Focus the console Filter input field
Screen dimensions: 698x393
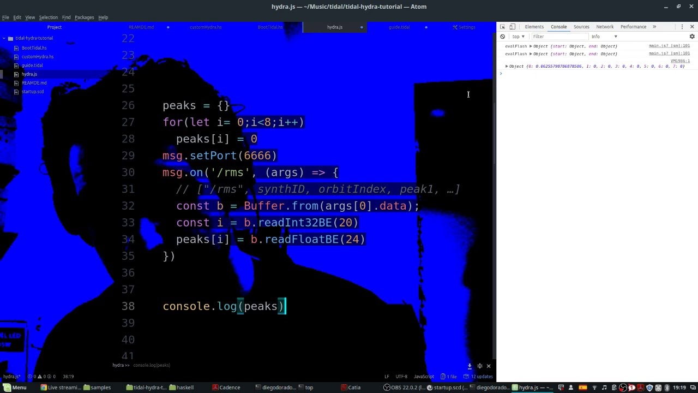tap(559, 37)
